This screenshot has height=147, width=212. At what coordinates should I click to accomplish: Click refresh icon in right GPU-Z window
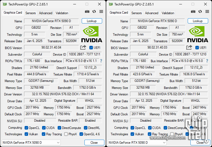pyautogui.click(x=200, y=12)
